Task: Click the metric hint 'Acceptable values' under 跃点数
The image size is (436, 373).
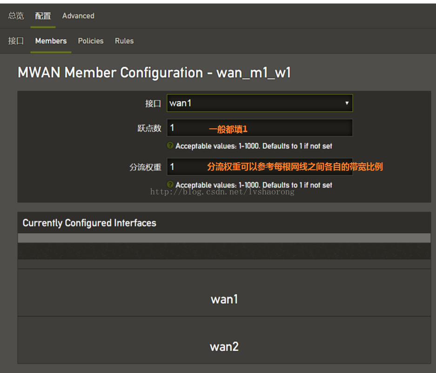Action: pos(254,146)
